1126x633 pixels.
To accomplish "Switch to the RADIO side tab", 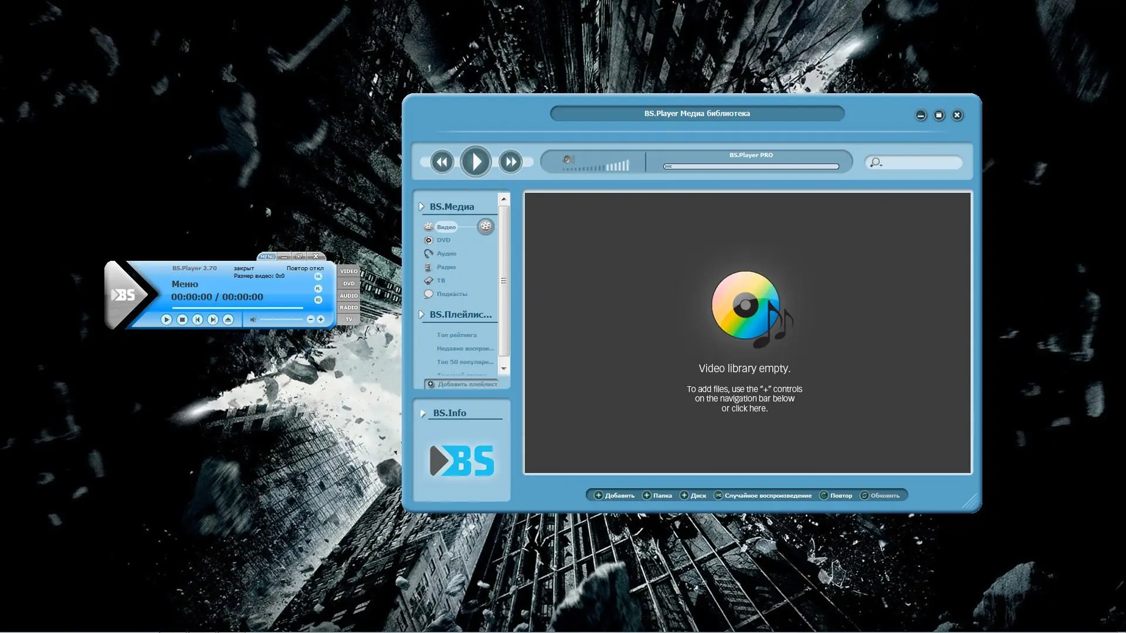I will tap(348, 308).
